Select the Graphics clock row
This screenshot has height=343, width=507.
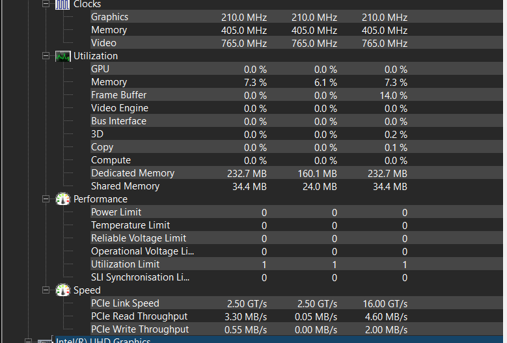click(297, 16)
